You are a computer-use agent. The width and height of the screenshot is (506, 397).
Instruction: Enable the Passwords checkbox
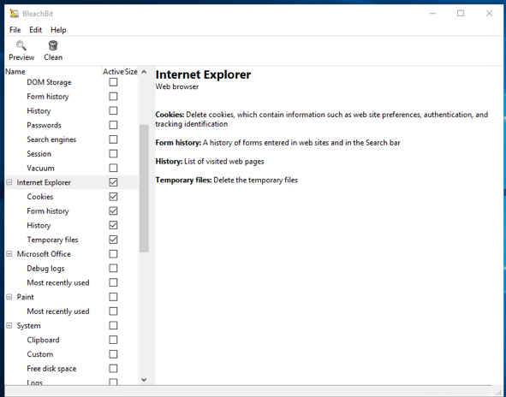[x=113, y=125]
